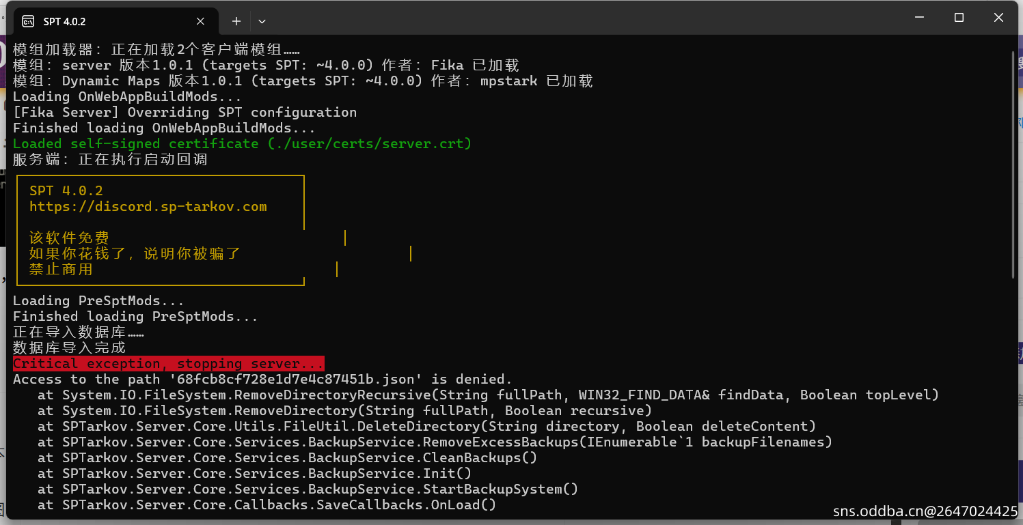This screenshot has height=525, width=1023.
Task: Click the terminal icon on the SPT tab
Action: [28, 21]
